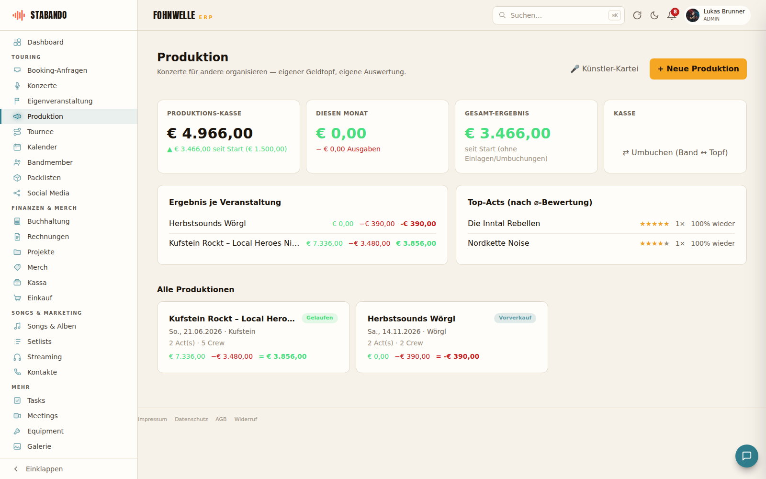This screenshot has width=766, height=479.
Task: Click the refresh icon in top bar
Action: click(637, 15)
